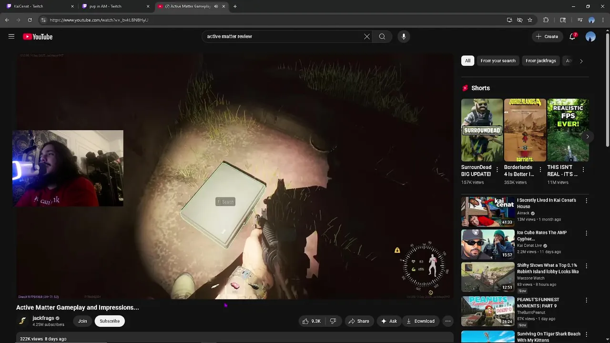Image resolution: width=610 pixels, height=343 pixels.
Task: Close the pvp in AM - Twitch tab
Action: [x=148, y=6]
